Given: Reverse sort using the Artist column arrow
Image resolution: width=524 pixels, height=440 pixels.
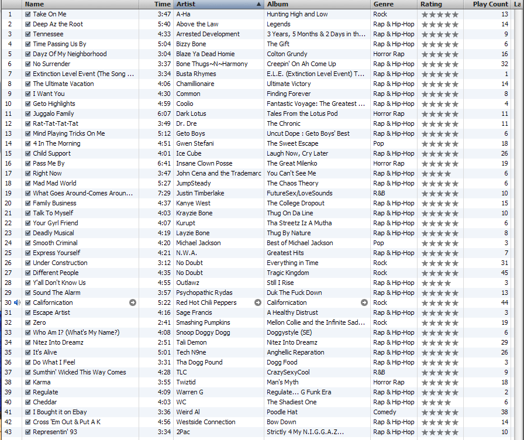Looking at the screenshot, I should pyautogui.click(x=258, y=4).
